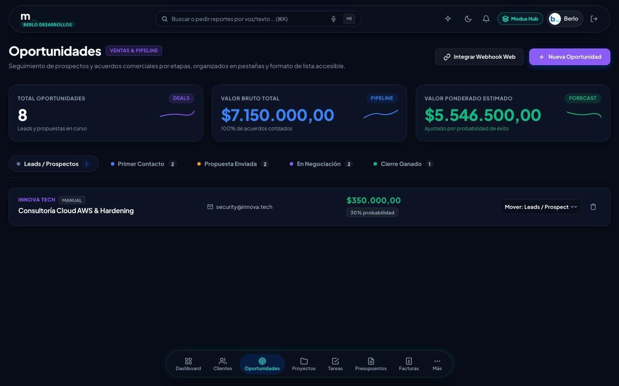Open the Cierre Ganado tab
The width and height of the screenshot is (619, 386).
click(403, 164)
